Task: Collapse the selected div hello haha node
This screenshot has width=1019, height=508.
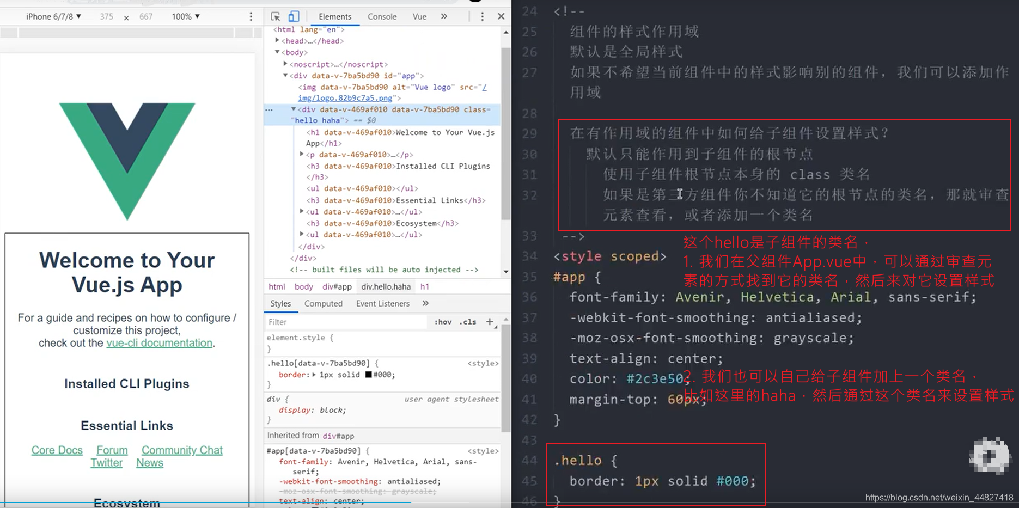Action: pyautogui.click(x=294, y=109)
